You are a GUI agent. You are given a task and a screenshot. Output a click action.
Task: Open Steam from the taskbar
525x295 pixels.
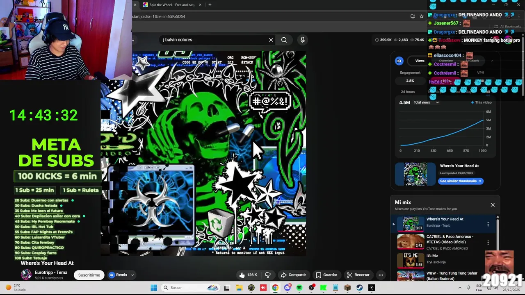pos(359,288)
